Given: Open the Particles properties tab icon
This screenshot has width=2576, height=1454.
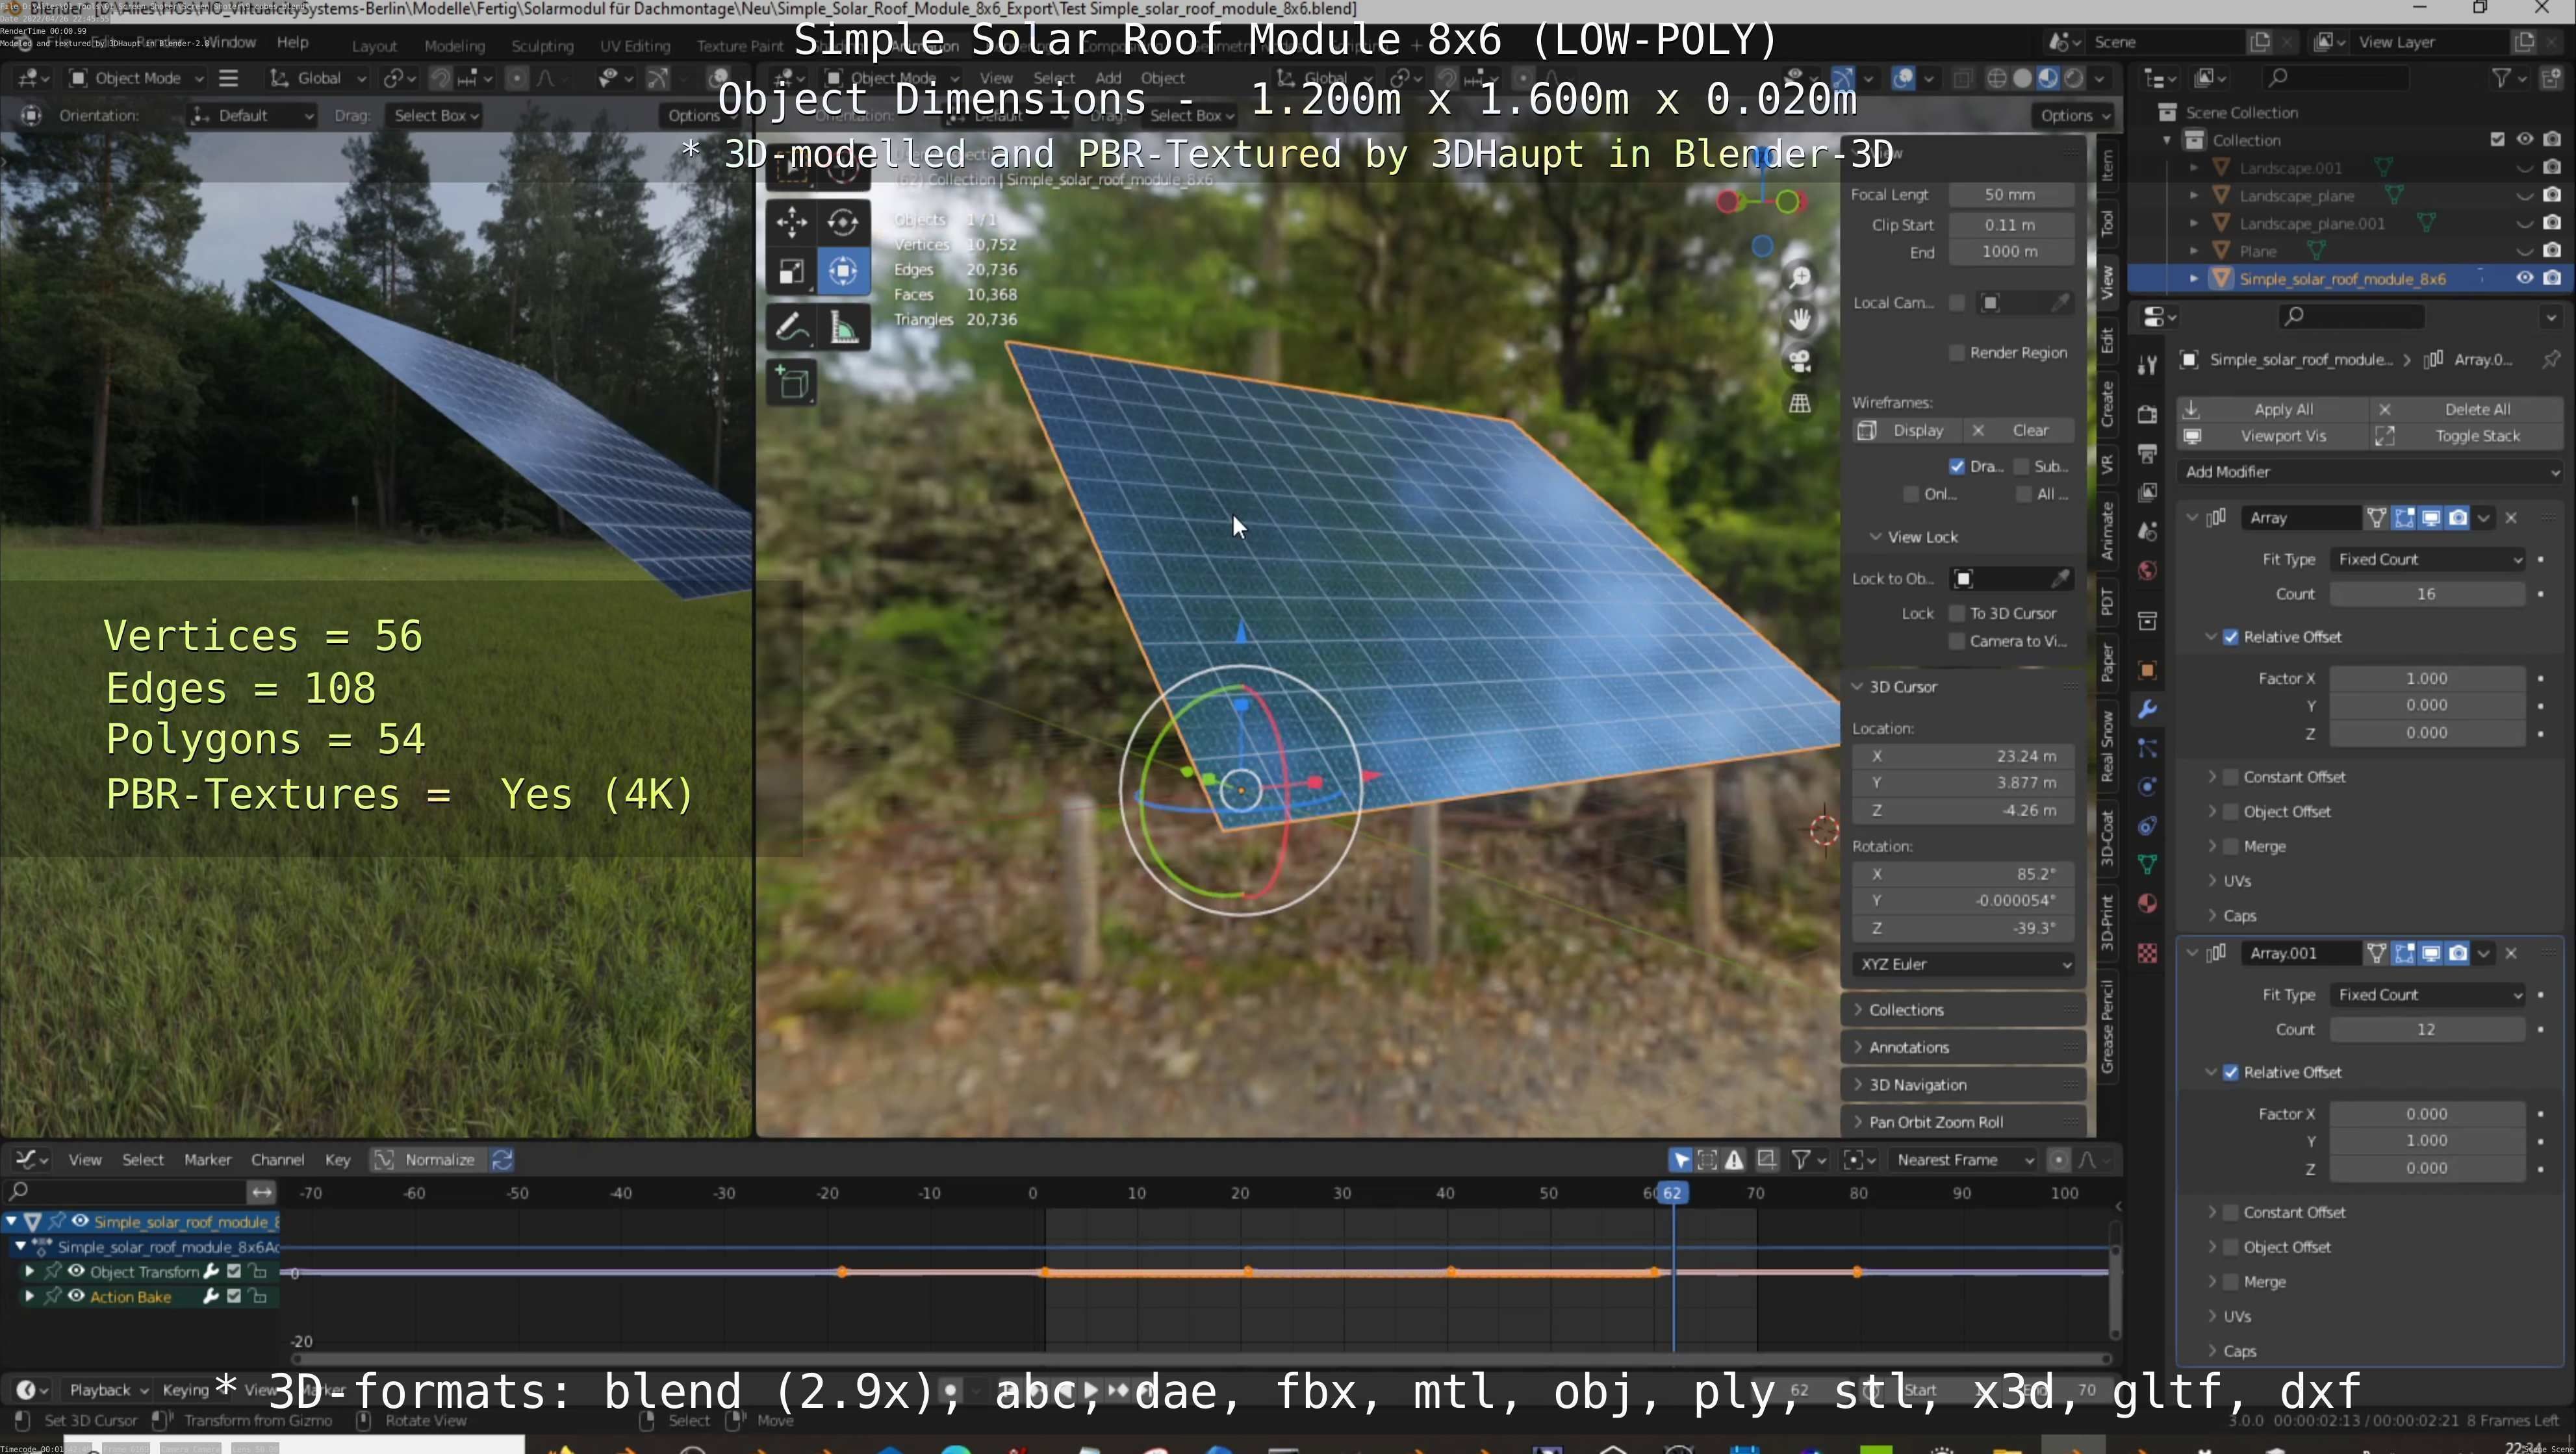Looking at the screenshot, I should click(x=2147, y=749).
